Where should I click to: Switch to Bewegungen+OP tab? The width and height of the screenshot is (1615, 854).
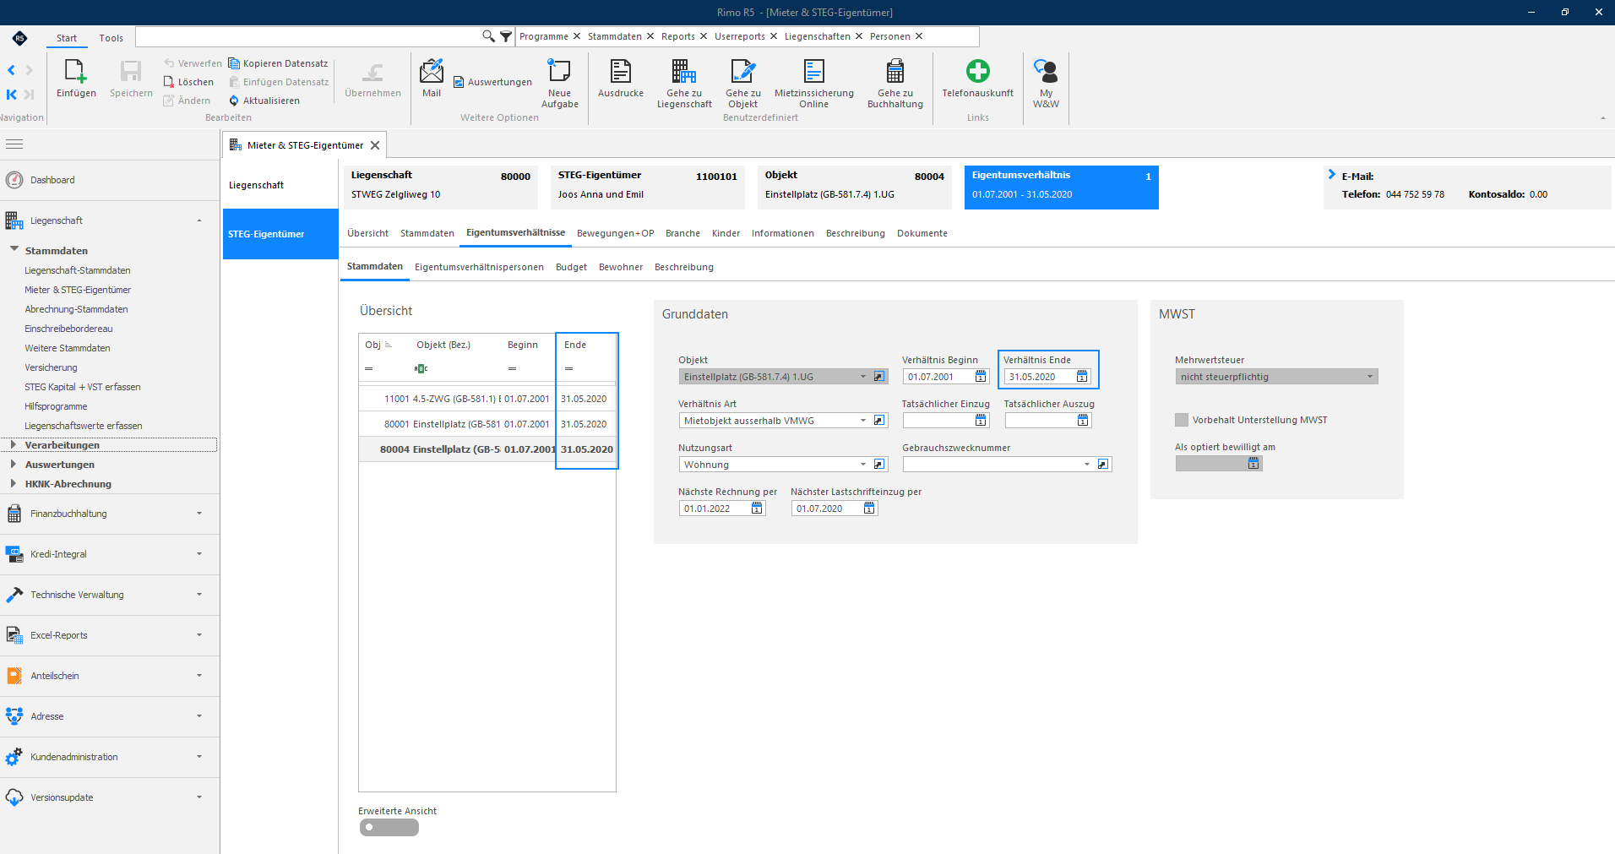coord(615,233)
